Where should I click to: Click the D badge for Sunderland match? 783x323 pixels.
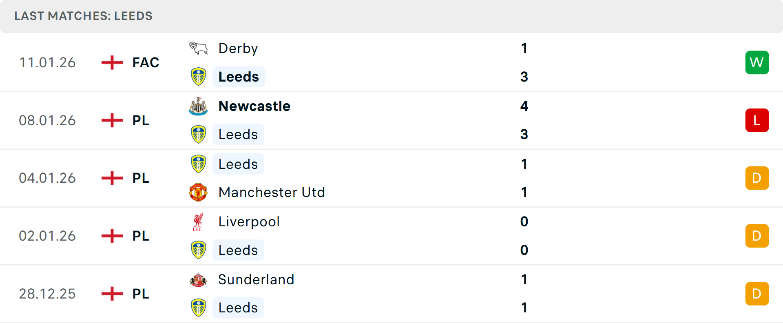point(757,294)
